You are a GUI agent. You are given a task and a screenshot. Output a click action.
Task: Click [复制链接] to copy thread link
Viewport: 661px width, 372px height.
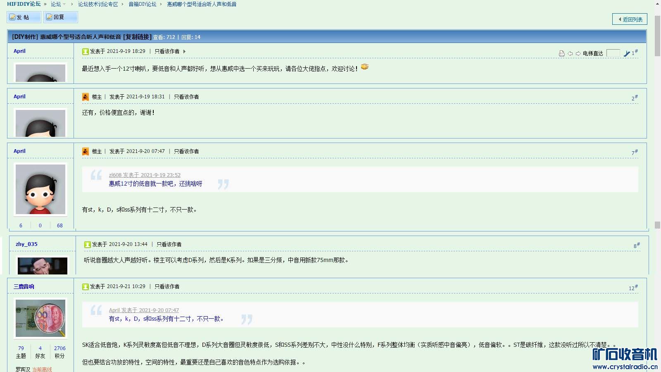pos(137,37)
